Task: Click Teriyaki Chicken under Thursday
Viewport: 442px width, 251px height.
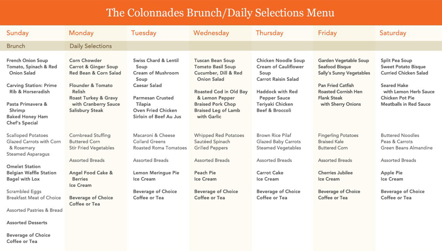Action: click(x=275, y=104)
